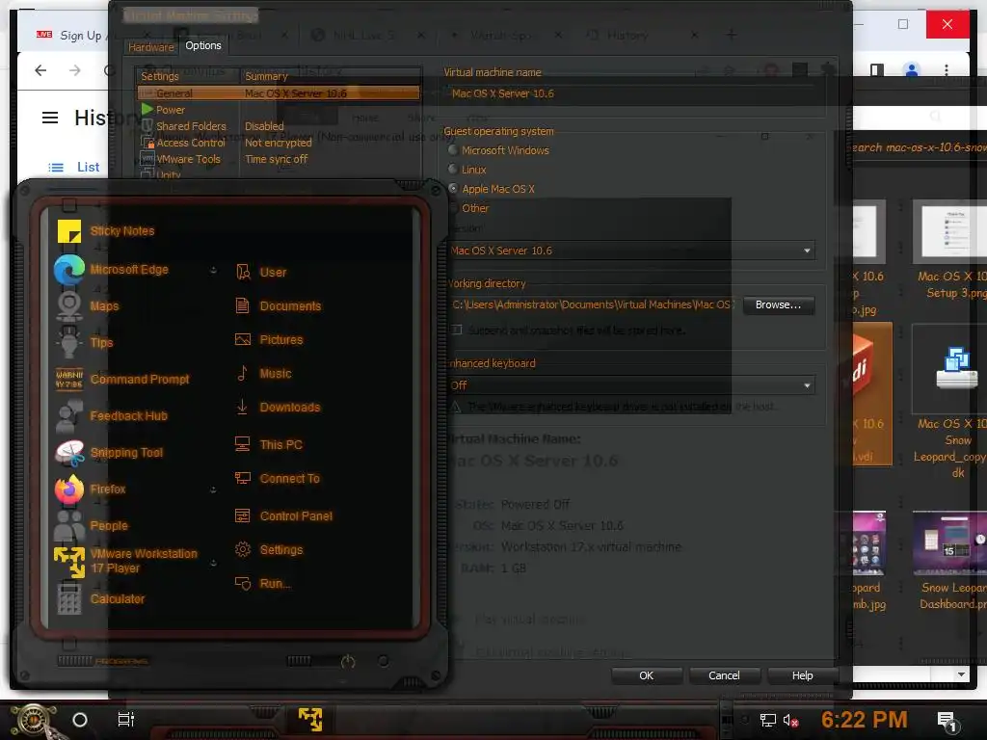Select Access Control setting
987x740 pixels.
pyautogui.click(x=191, y=143)
